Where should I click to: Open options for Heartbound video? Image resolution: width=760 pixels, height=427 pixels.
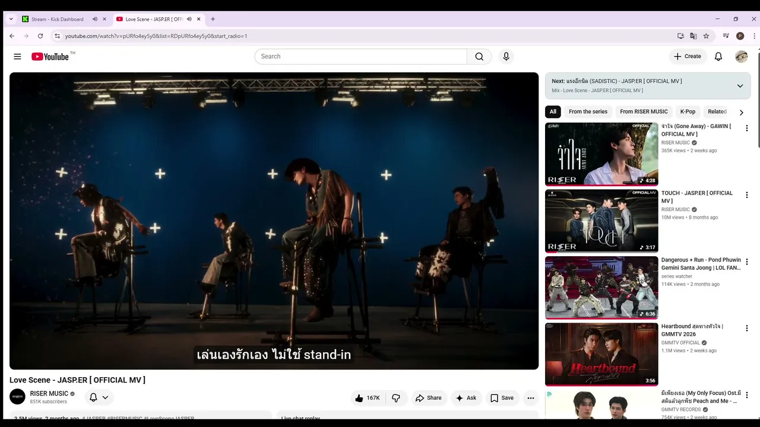point(747,329)
